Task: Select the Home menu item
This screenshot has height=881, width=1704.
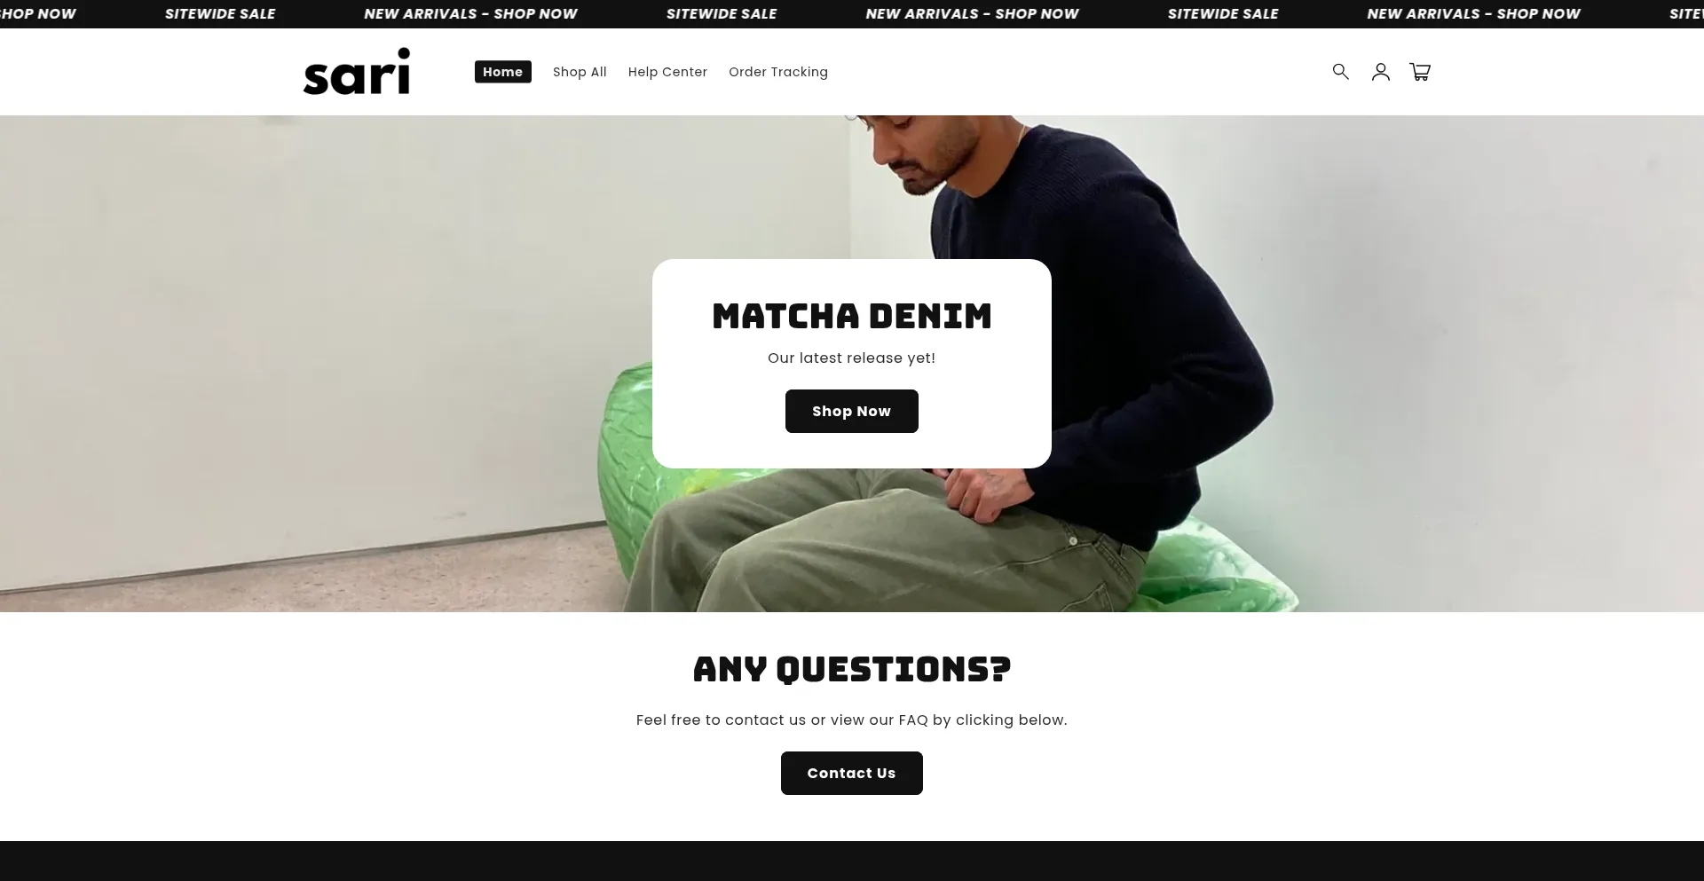Action: pyautogui.click(x=503, y=72)
